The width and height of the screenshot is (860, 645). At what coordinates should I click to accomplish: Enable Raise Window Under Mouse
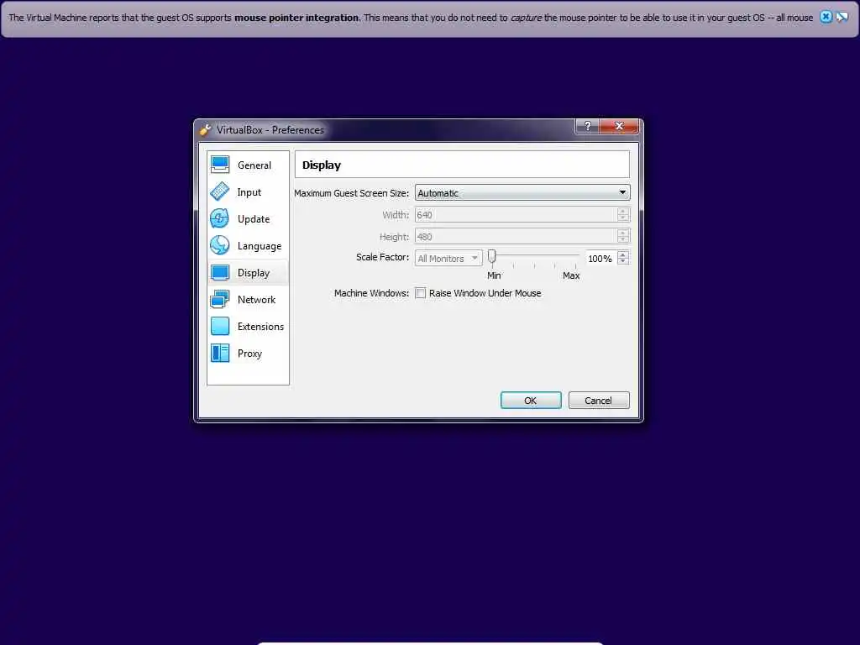click(421, 293)
